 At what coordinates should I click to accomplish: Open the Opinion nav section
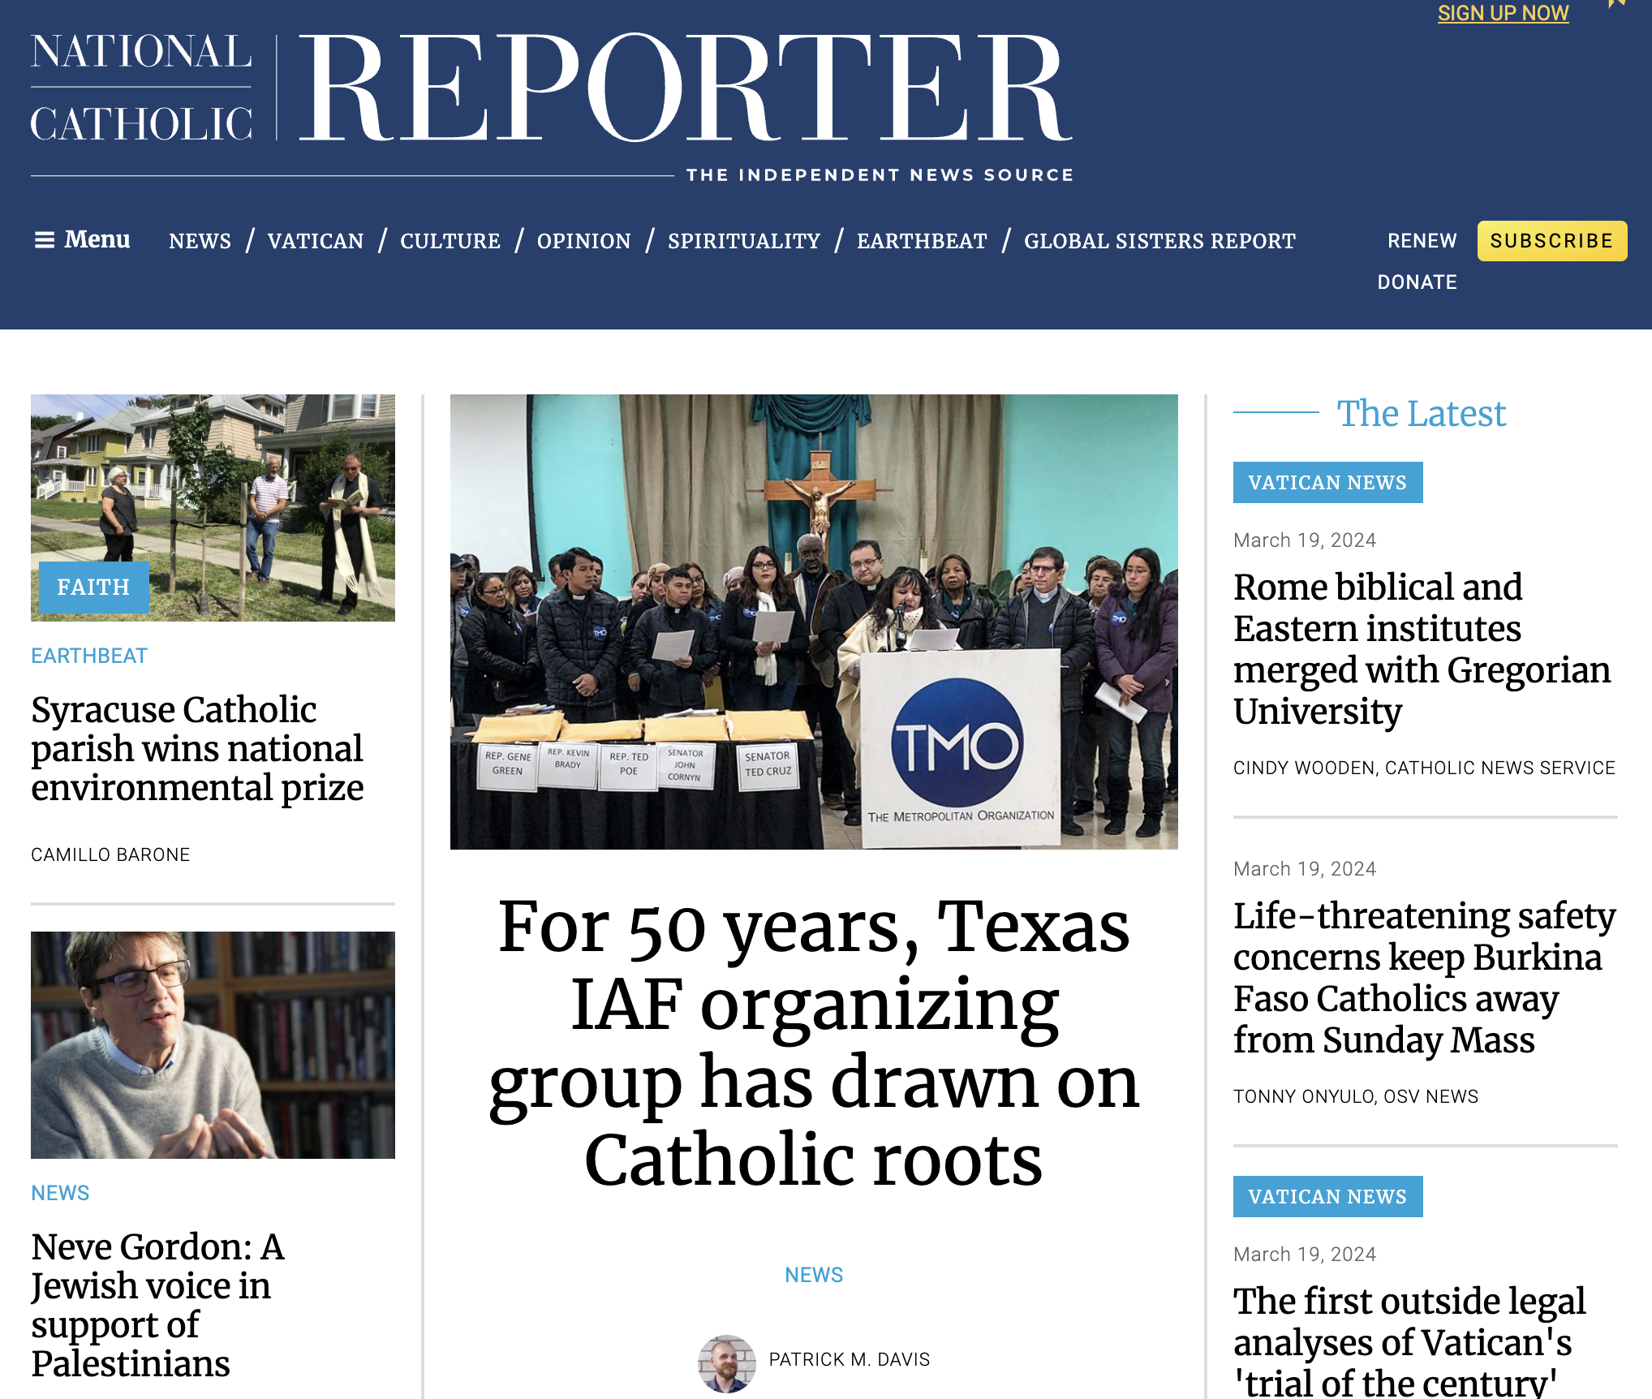coord(584,241)
